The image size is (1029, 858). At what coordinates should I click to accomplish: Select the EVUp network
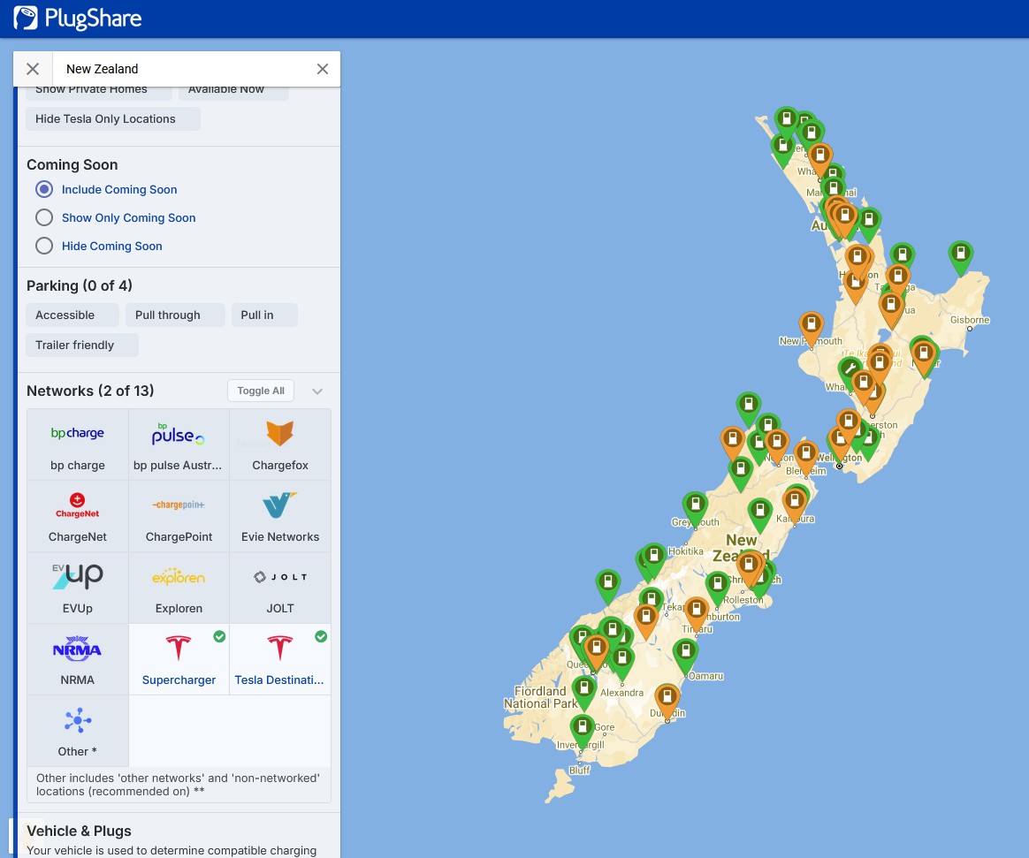(78, 588)
